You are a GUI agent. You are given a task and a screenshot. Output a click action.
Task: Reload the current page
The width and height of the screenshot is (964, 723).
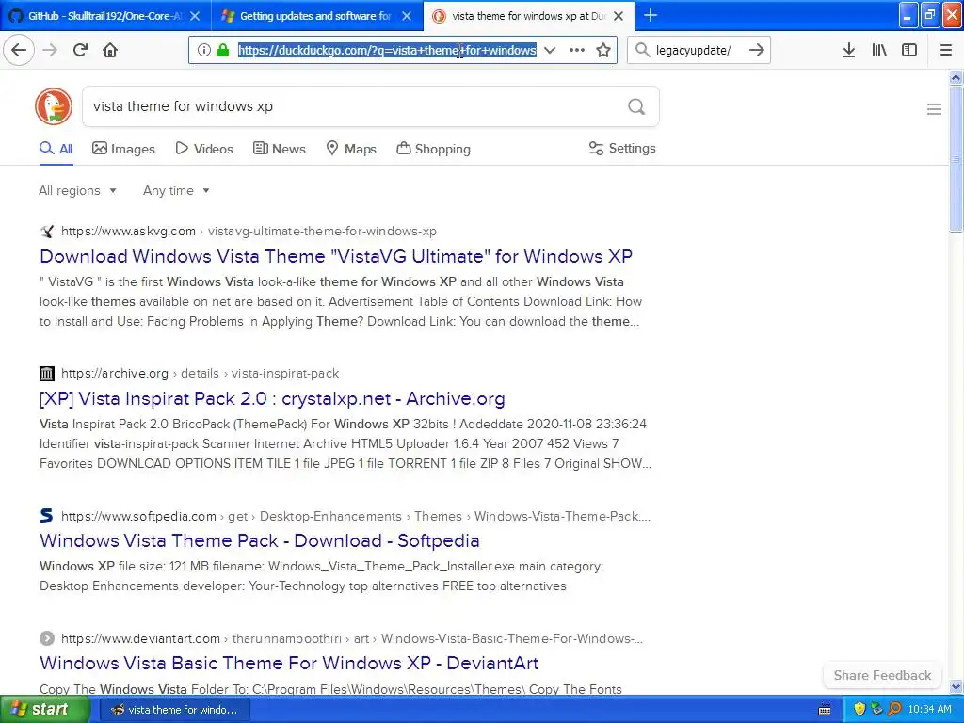[x=80, y=50]
